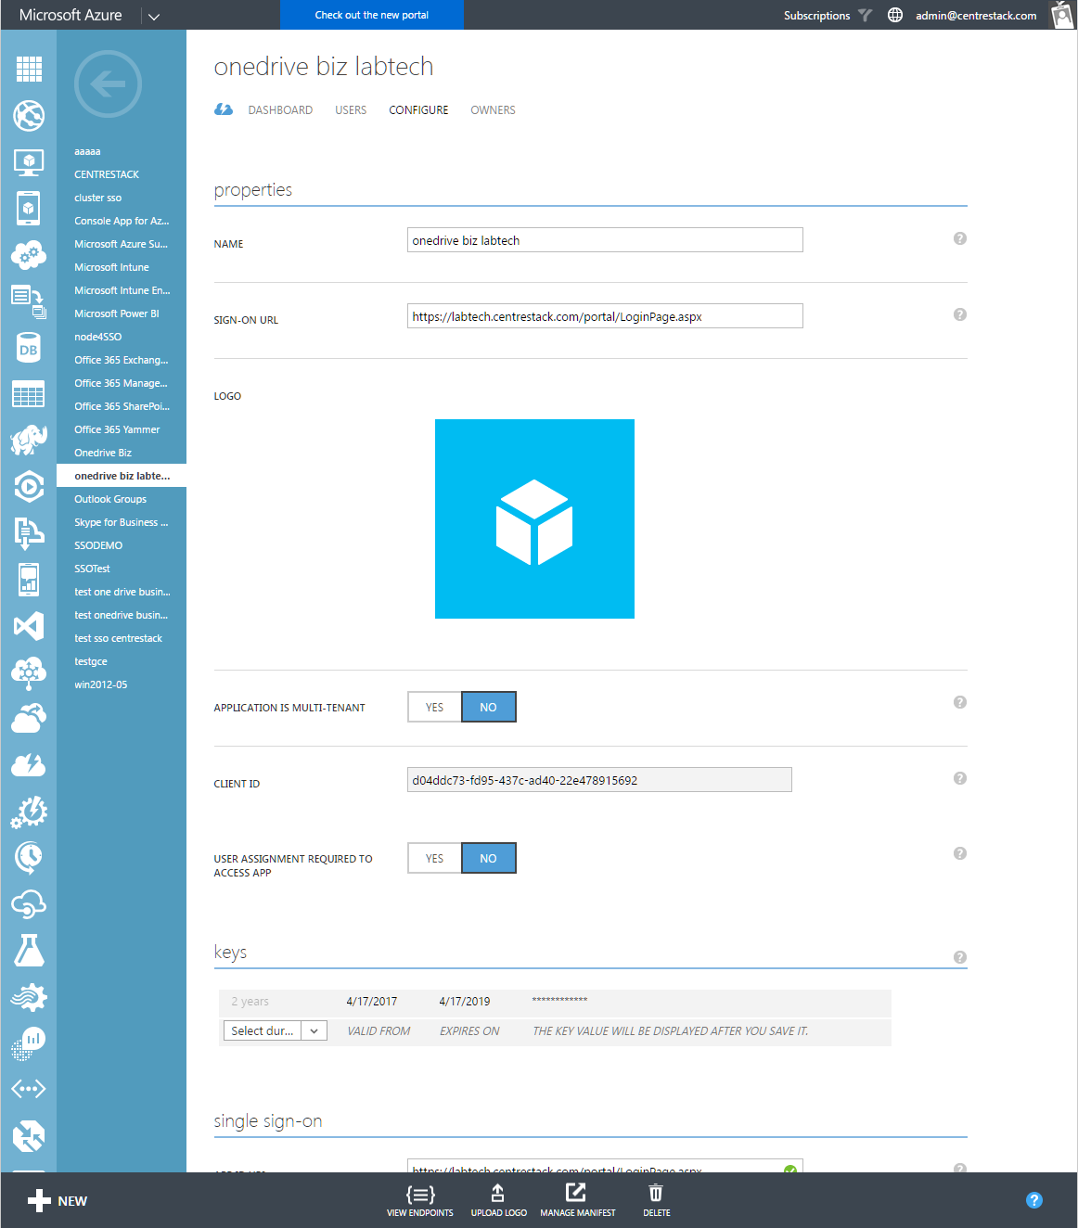Open the Subscriptions link
The image size is (1078, 1228).
816,15
